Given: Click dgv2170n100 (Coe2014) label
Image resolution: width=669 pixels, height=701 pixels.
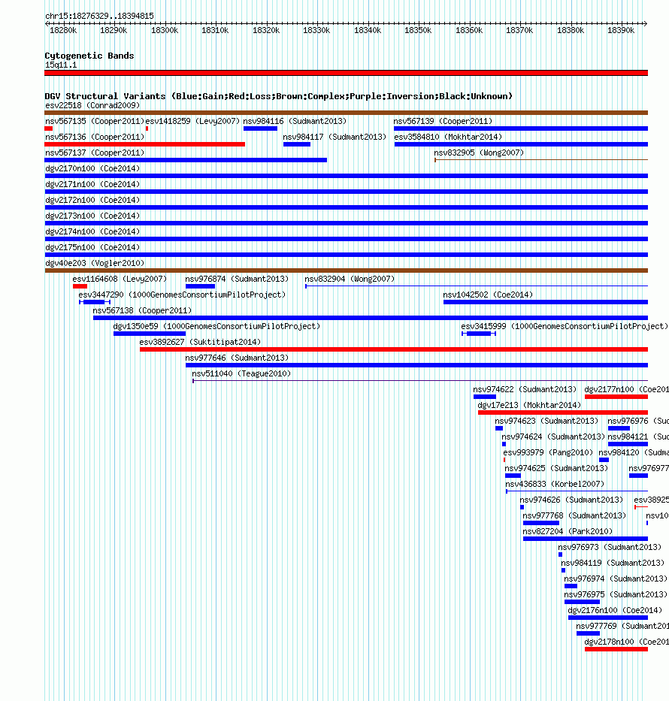Looking at the screenshot, I should coord(92,168).
